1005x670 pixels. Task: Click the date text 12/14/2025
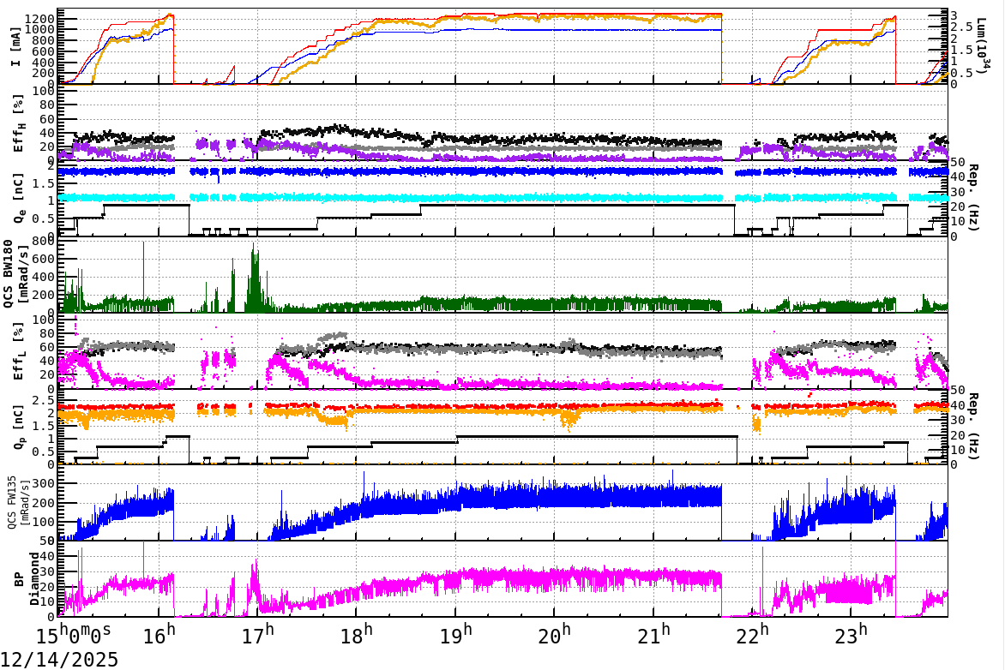(x=57, y=659)
